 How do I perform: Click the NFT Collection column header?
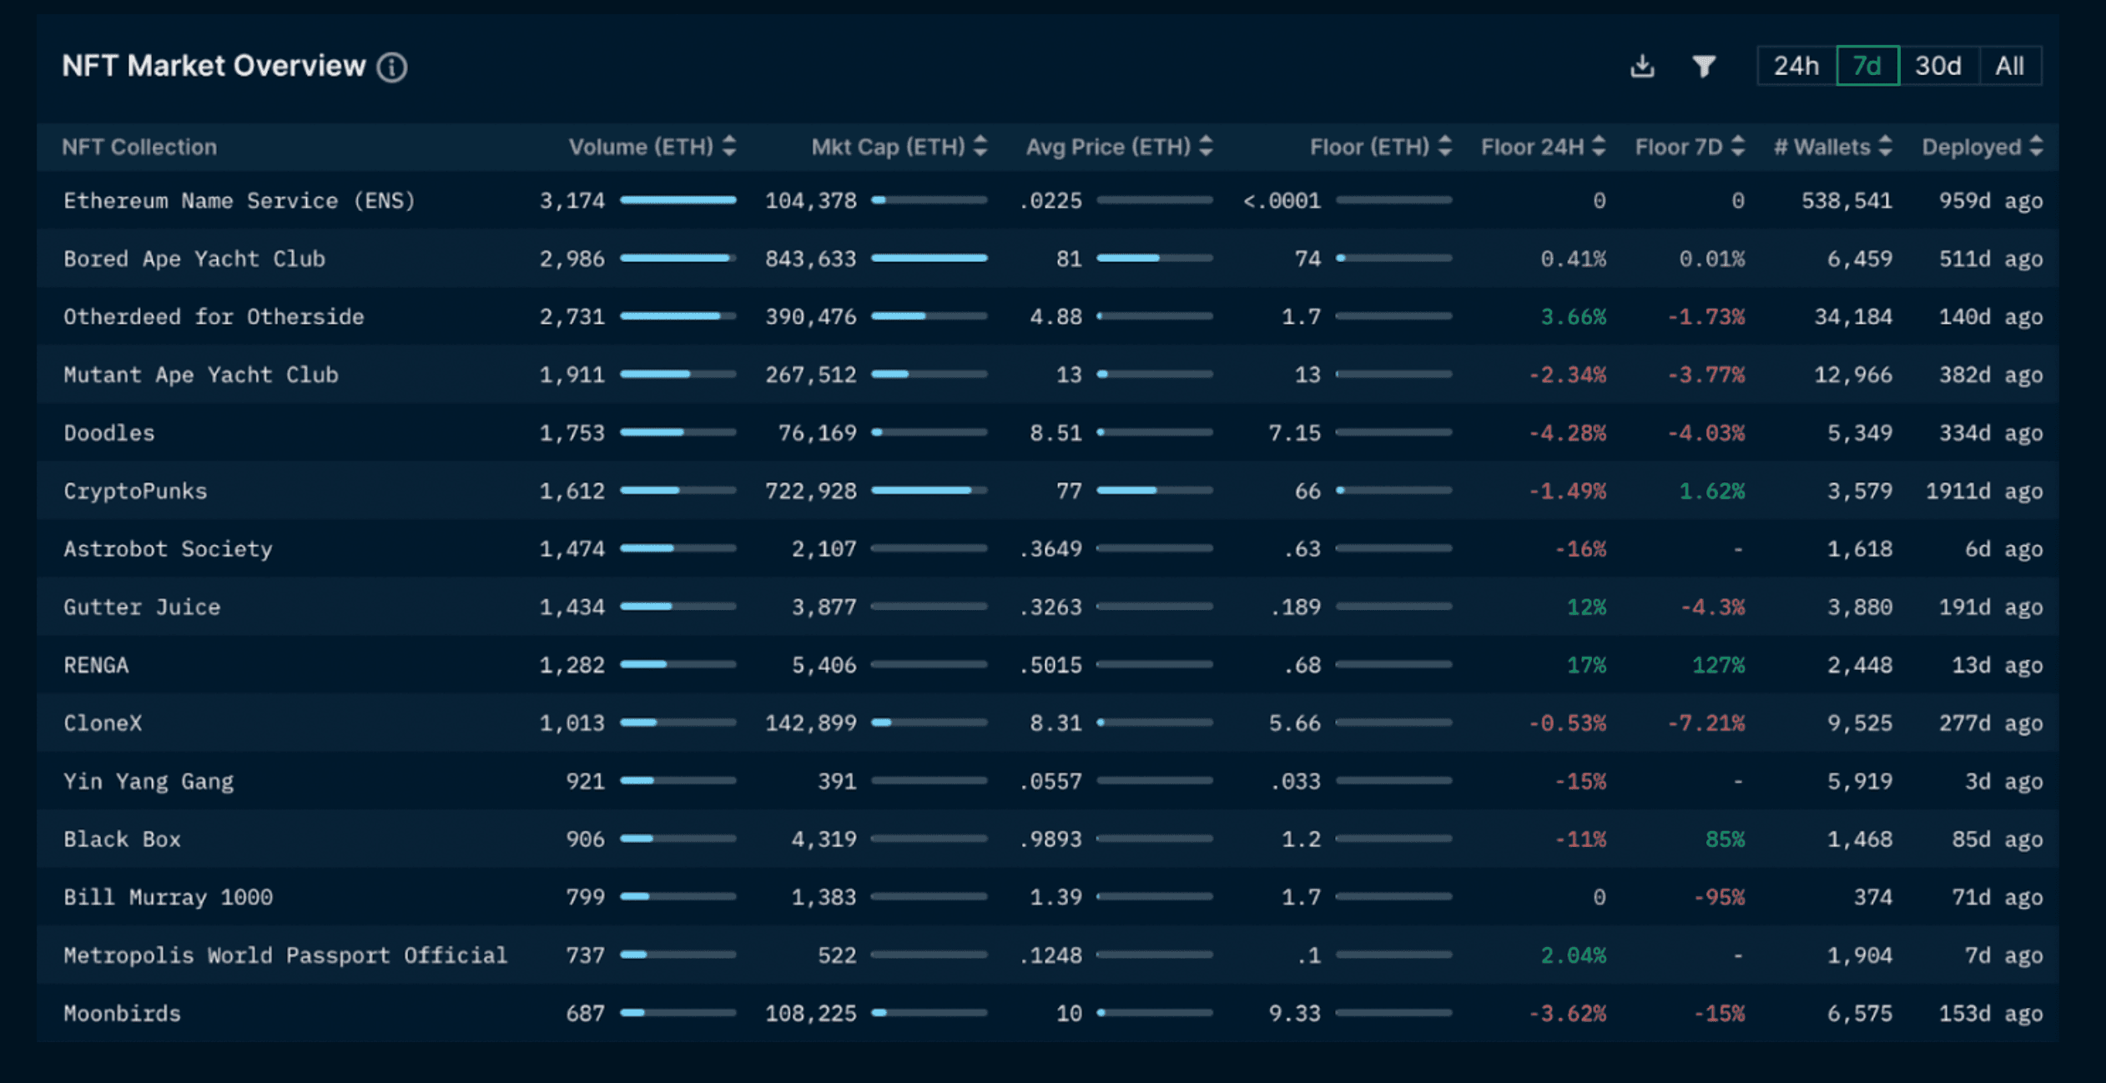[x=139, y=147]
